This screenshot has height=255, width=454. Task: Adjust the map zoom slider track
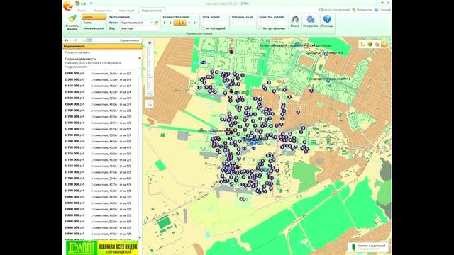150,69
